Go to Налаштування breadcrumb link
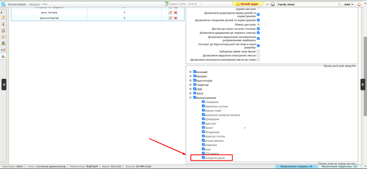This screenshot has height=169, width=367. coord(17,4)
